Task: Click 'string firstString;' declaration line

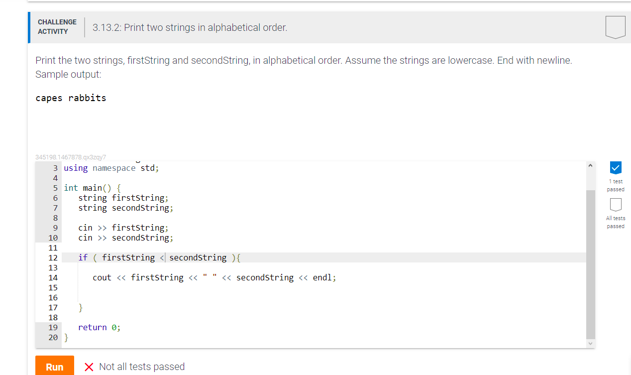Action: click(x=123, y=198)
